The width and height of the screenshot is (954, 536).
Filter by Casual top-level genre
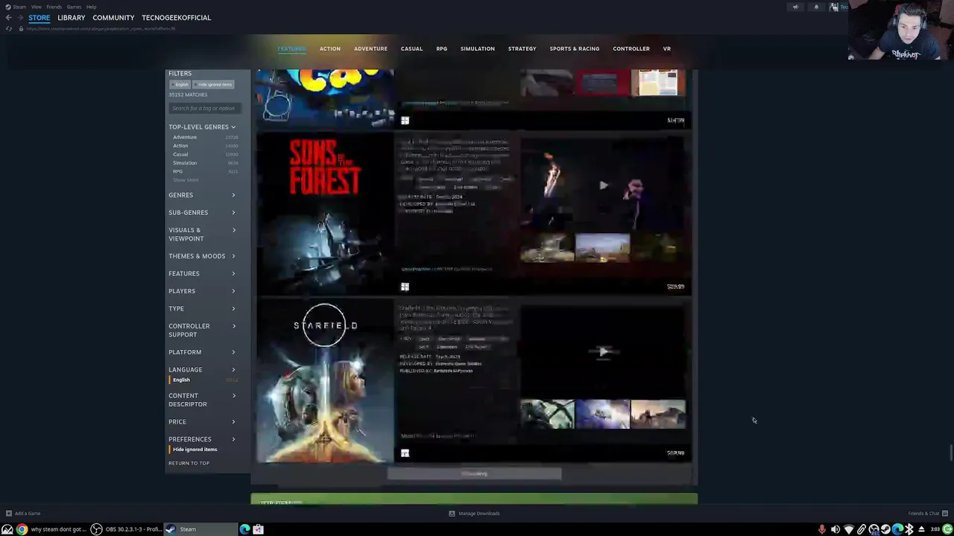pos(180,154)
